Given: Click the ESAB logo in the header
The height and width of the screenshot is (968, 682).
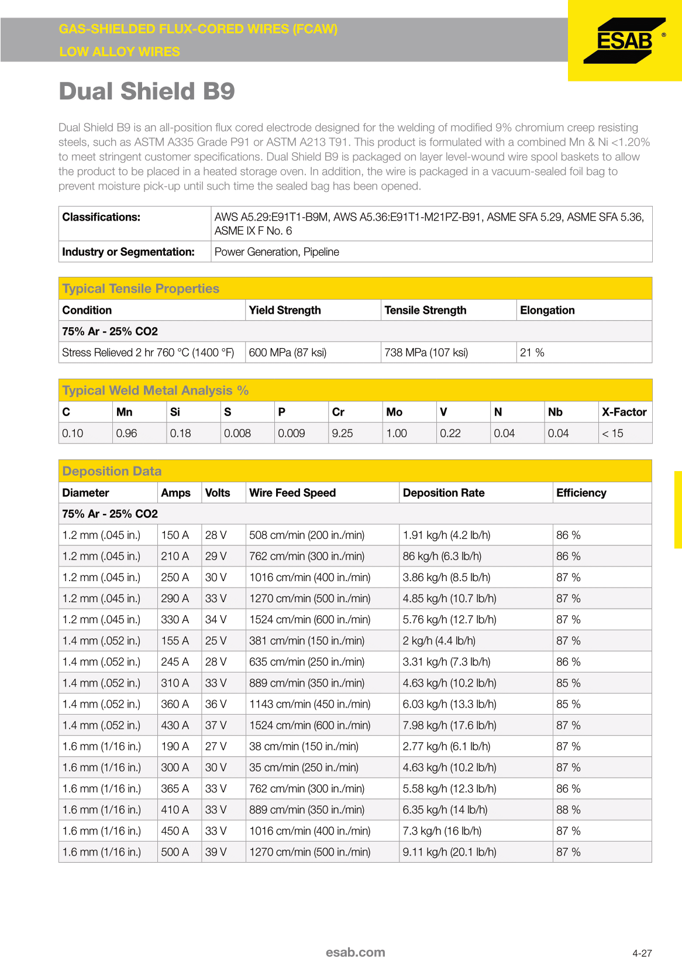Looking at the screenshot, I should 625,40.
